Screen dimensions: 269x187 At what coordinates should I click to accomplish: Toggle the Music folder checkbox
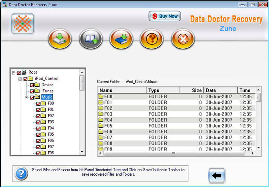32,98
